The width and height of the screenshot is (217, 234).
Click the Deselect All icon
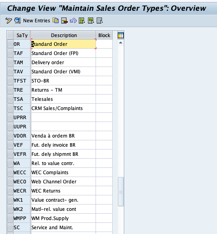pos(100,20)
